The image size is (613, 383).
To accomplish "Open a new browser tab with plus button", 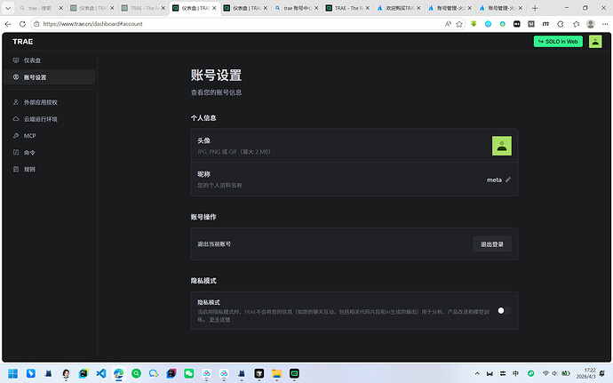I will coord(535,7).
